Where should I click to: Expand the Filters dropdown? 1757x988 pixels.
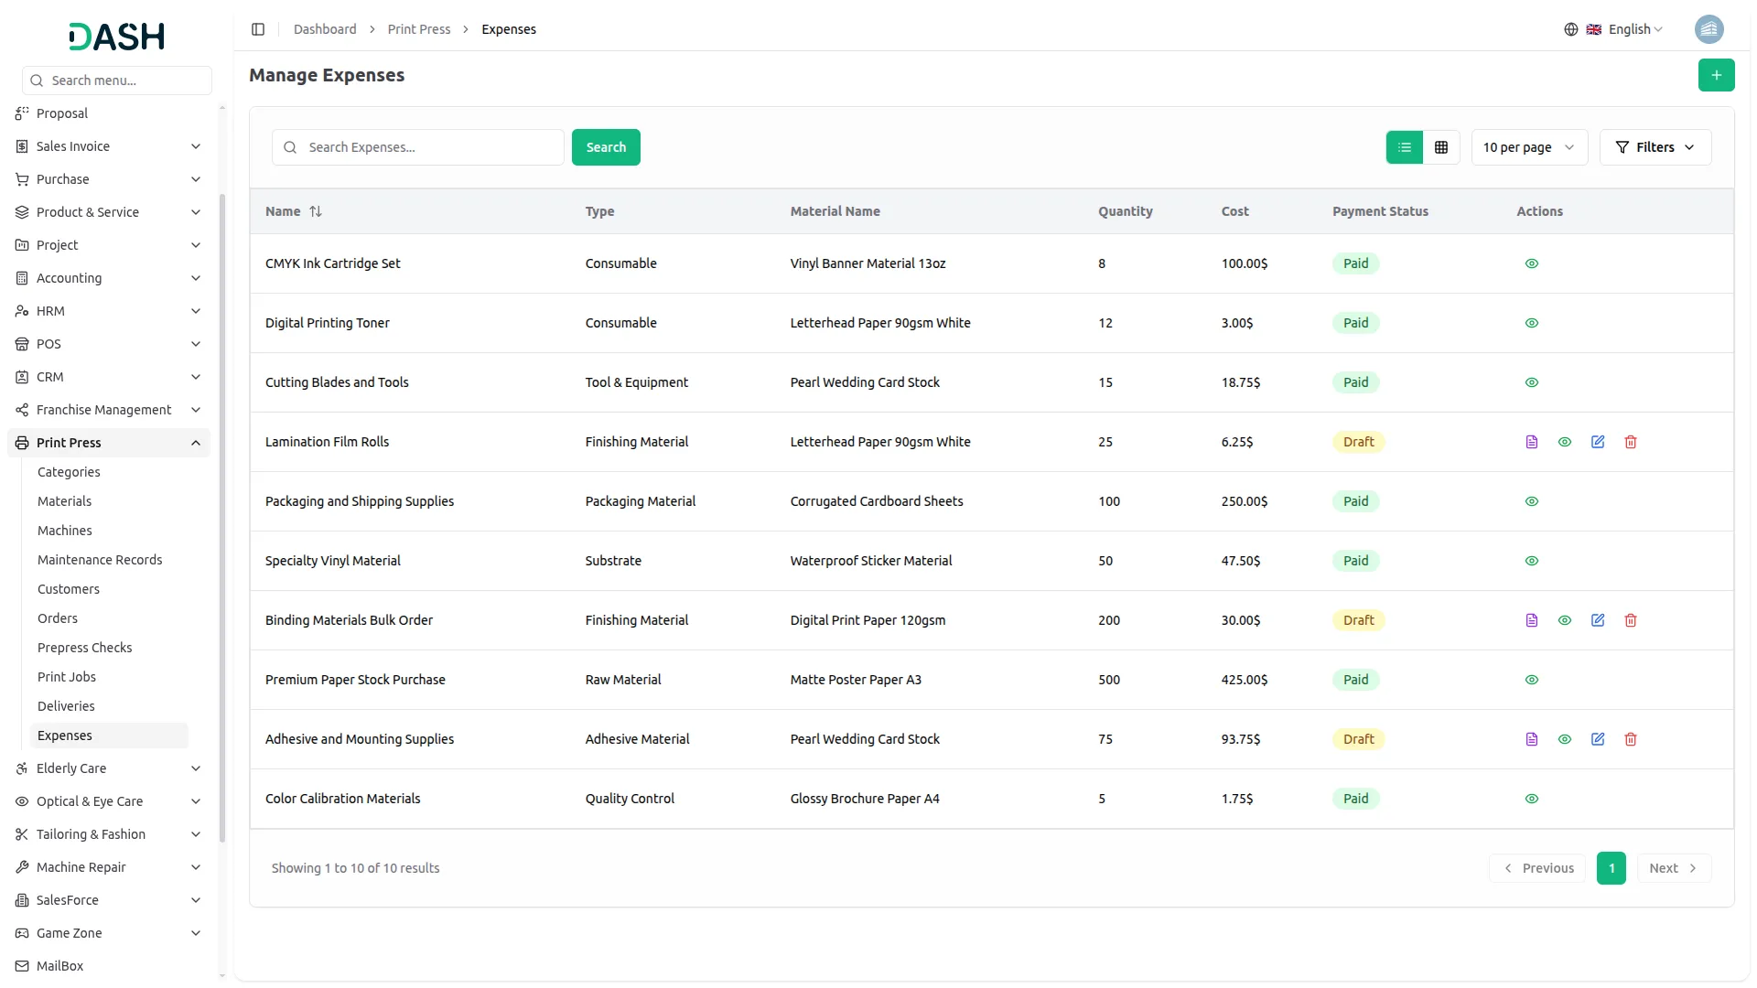coord(1655,147)
